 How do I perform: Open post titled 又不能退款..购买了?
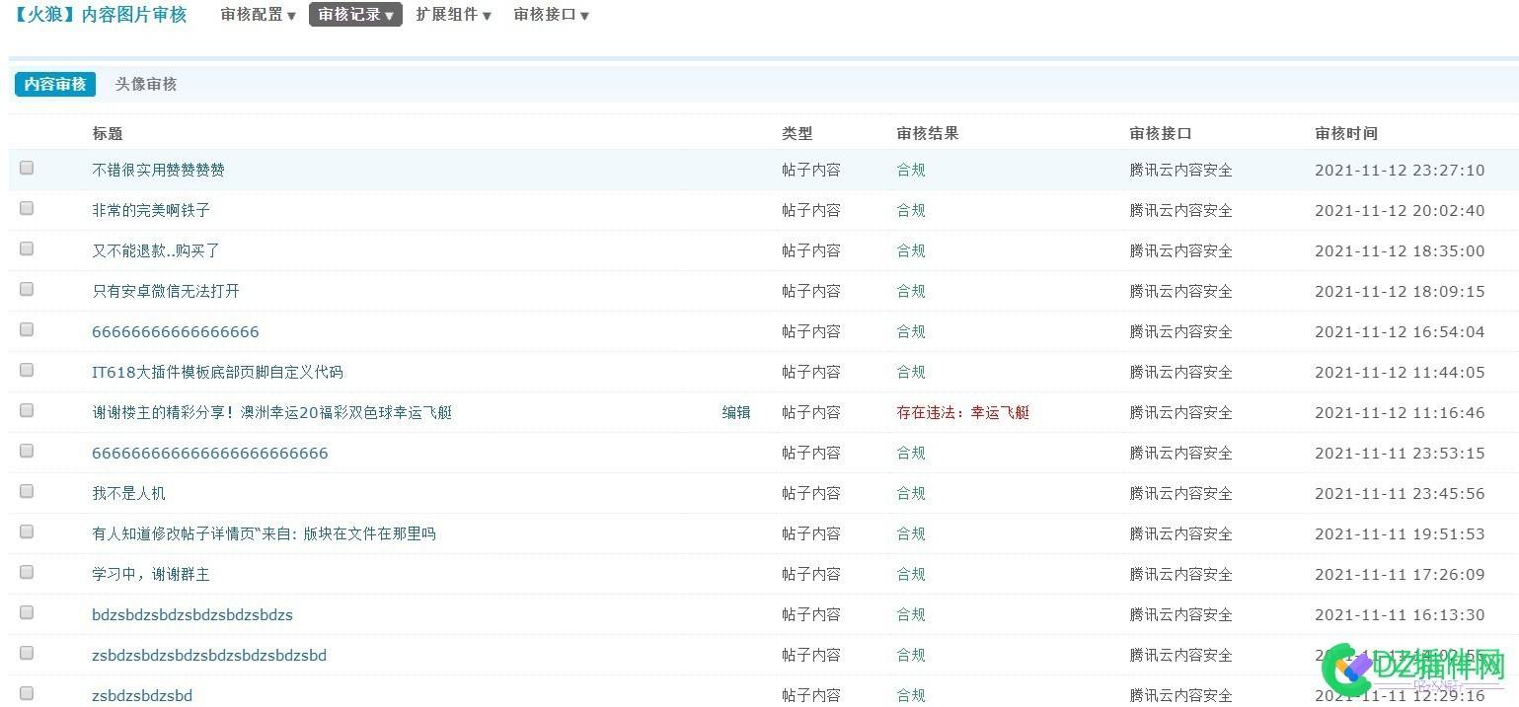(x=156, y=250)
